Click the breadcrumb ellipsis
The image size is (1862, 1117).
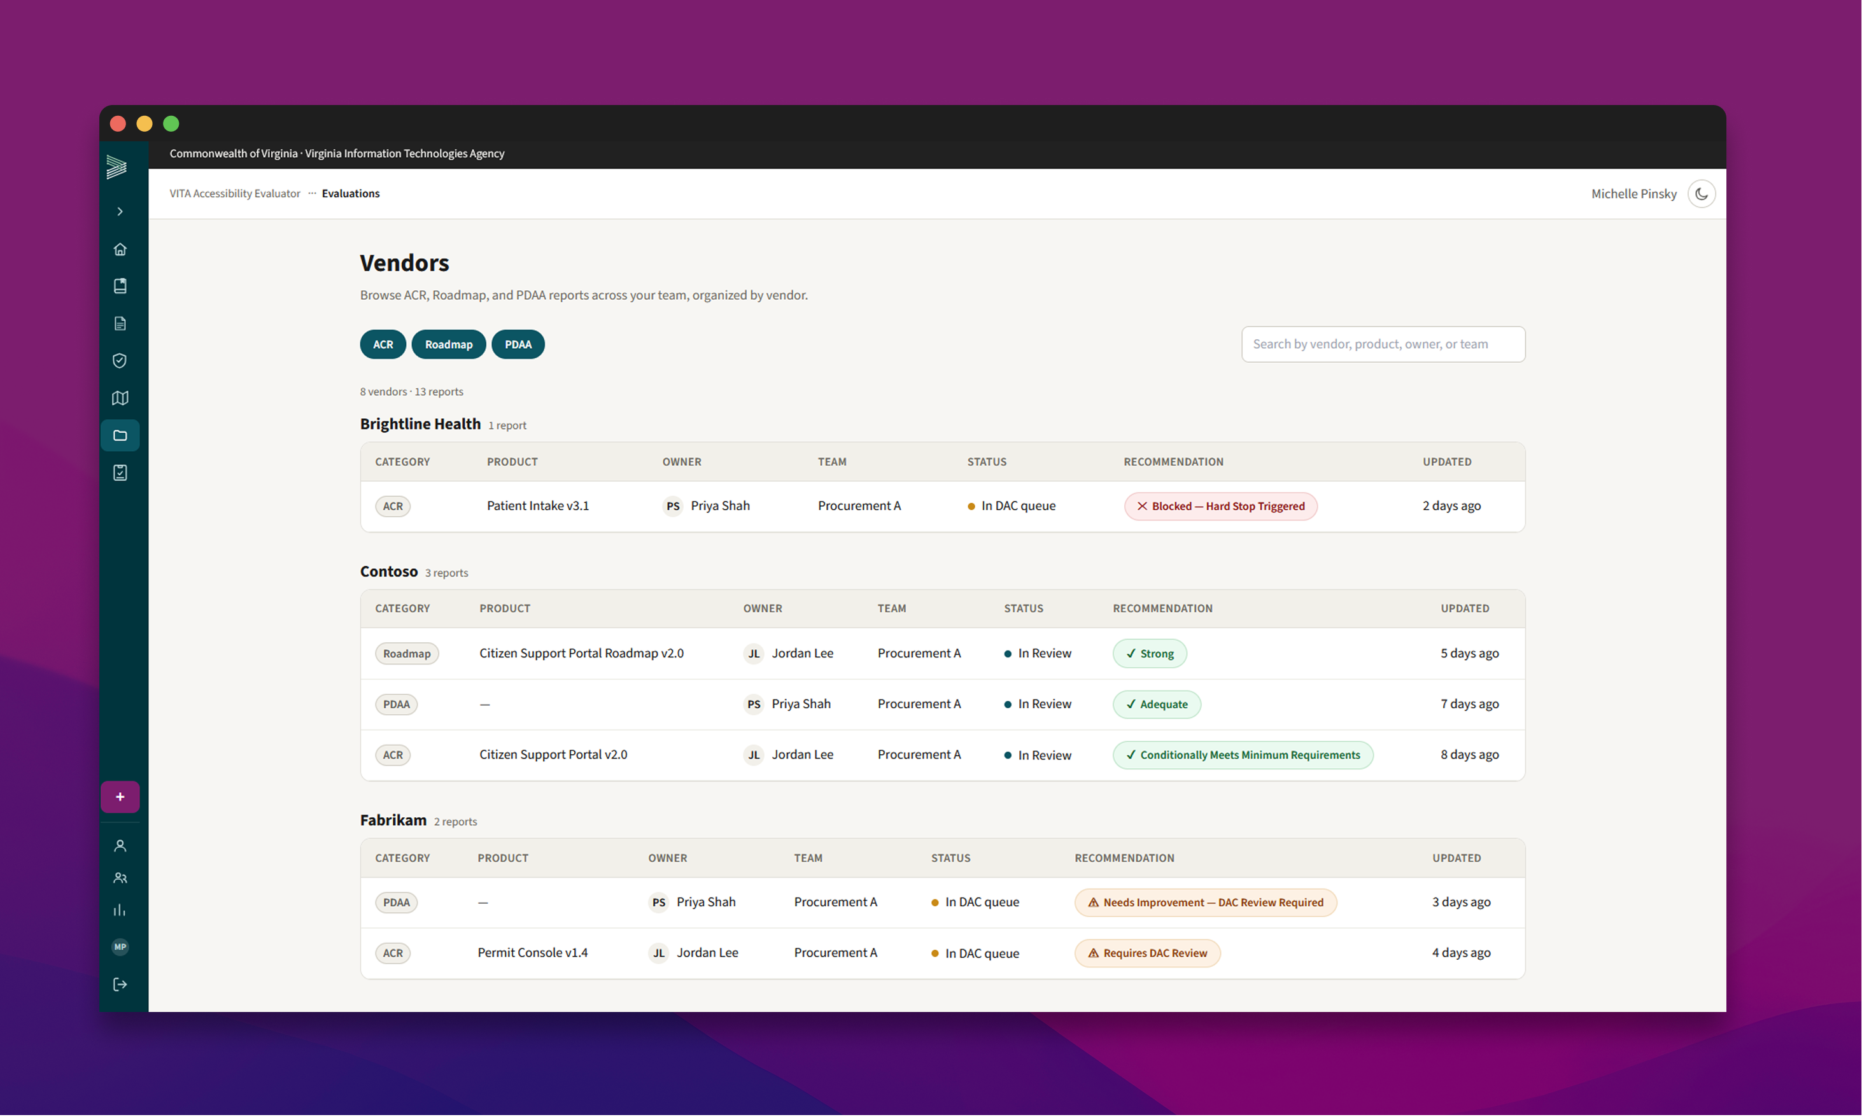pyautogui.click(x=311, y=193)
